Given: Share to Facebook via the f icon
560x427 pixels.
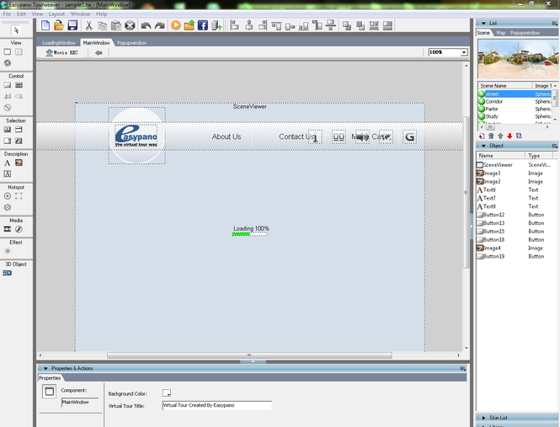Looking at the screenshot, I should click(202, 25).
